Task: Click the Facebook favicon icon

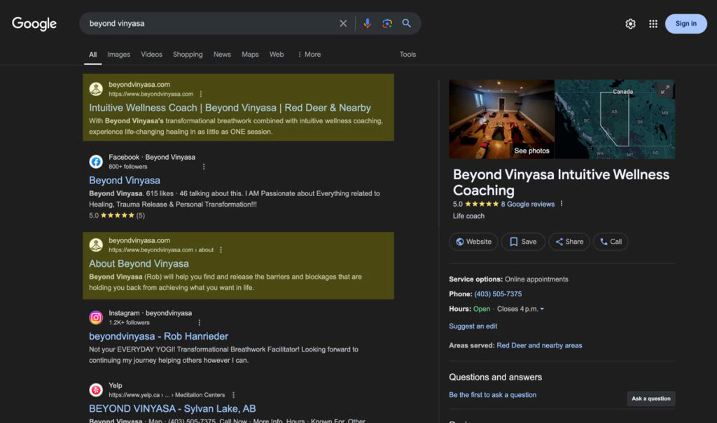Action: (96, 161)
